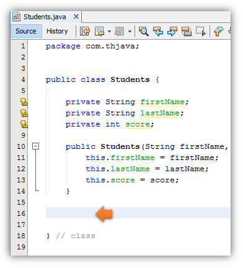This screenshot has height=268, width=243.
Task: Open dropdown arrow beside Forward icon
Action: click(130, 32)
